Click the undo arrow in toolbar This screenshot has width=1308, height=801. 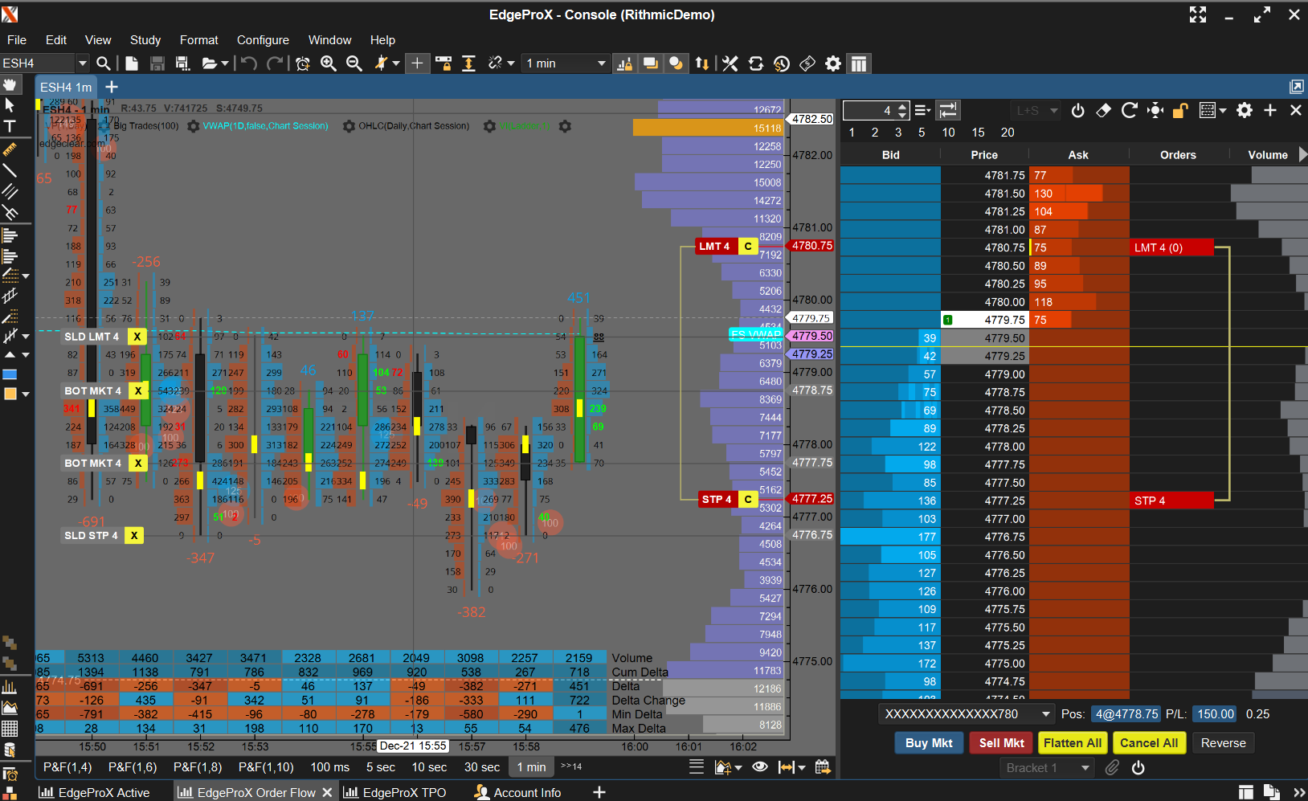pos(249,63)
